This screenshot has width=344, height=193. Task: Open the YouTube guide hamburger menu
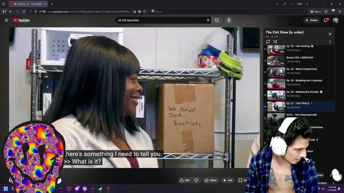point(6,20)
